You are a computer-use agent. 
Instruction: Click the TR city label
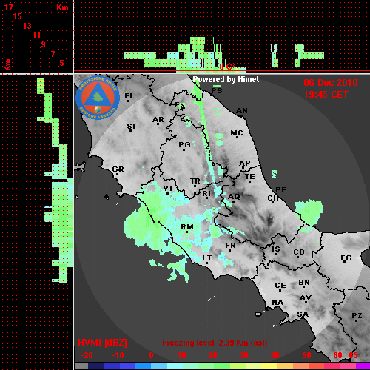[195, 181]
